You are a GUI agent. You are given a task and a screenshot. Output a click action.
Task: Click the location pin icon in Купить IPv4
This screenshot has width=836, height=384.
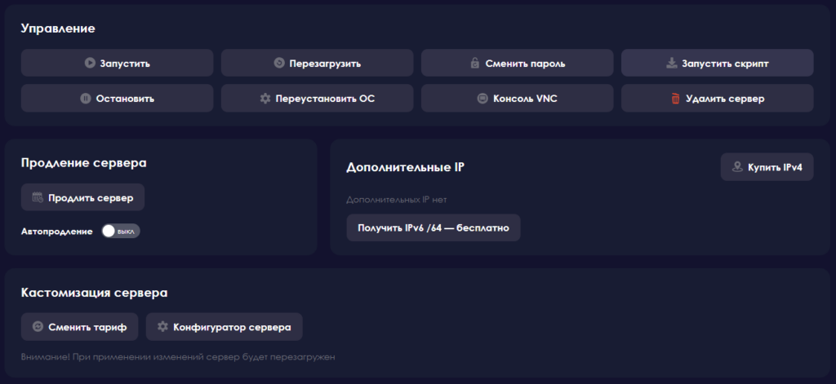pyautogui.click(x=737, y=167)
